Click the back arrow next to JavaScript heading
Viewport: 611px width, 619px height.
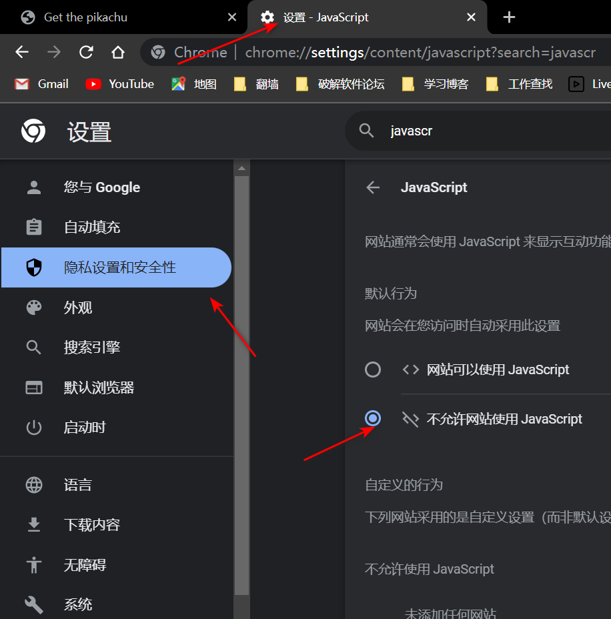[x=373, y=187]
